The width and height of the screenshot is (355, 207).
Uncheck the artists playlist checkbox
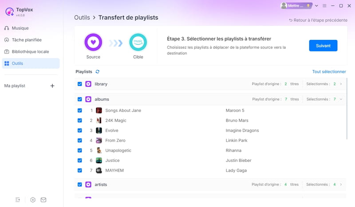pyautogui.click(x=80, y=184)
